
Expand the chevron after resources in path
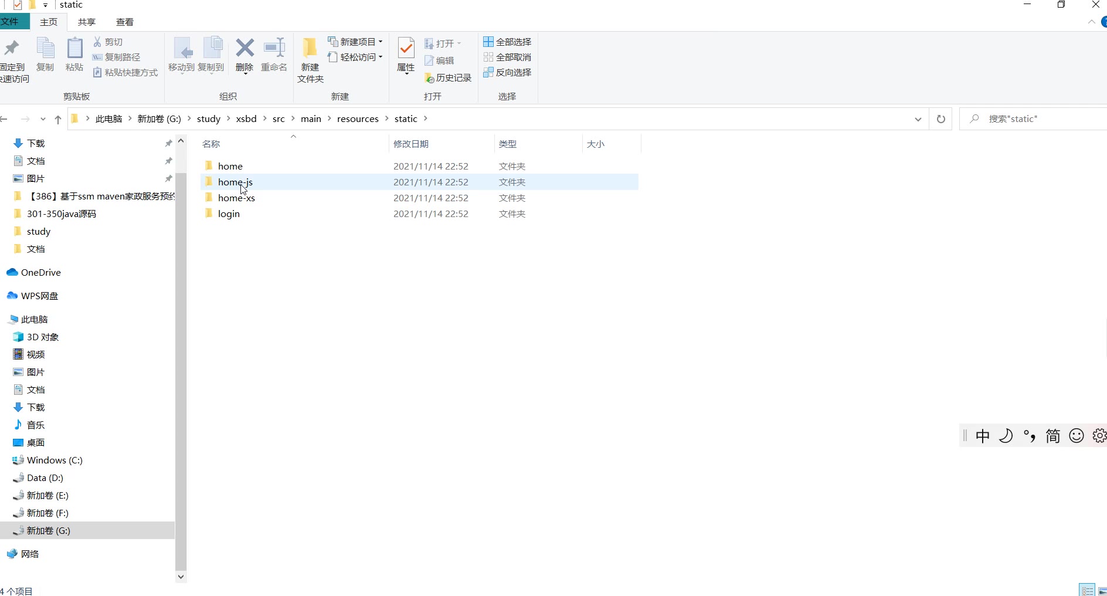(387, 118)
